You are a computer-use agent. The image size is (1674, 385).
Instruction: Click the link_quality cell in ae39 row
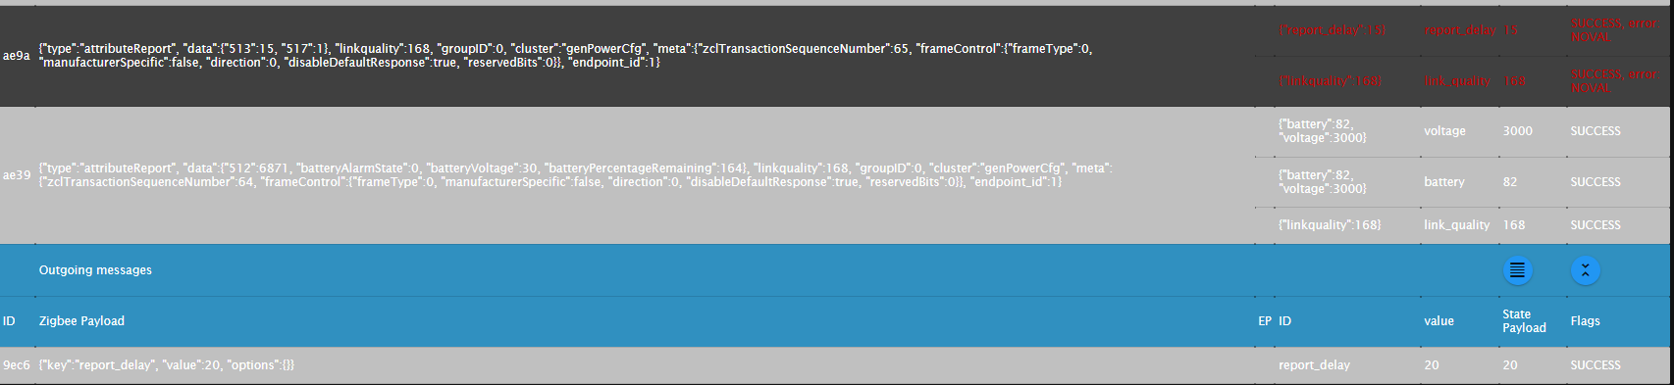click(x=1456, y=225)
